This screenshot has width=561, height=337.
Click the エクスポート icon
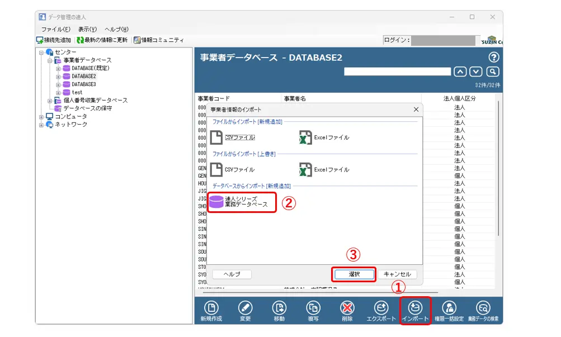tap(381, 308)
